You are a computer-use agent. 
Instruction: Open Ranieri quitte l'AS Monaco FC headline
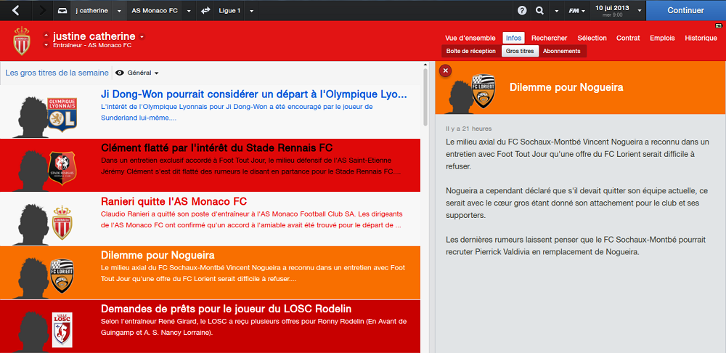(174, 201)
